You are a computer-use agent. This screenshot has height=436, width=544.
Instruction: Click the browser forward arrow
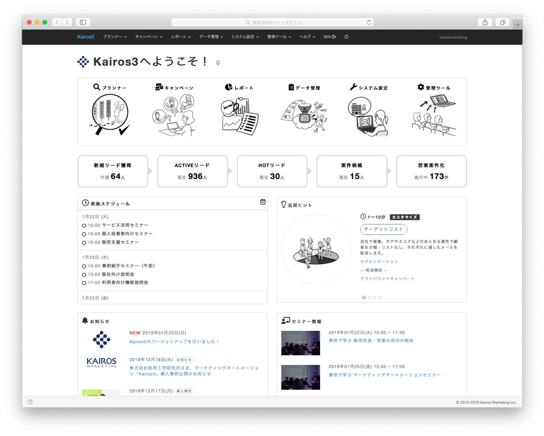point(67,22)
